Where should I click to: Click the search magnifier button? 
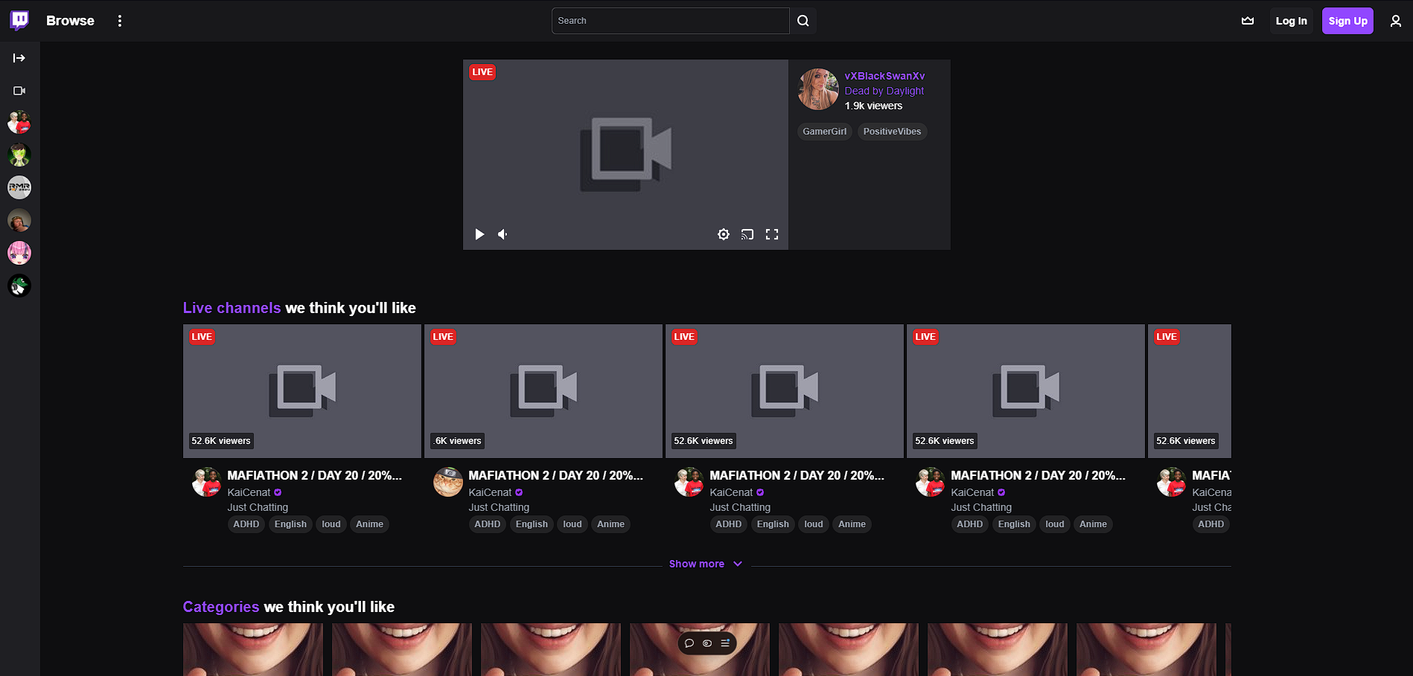[803, 21]
